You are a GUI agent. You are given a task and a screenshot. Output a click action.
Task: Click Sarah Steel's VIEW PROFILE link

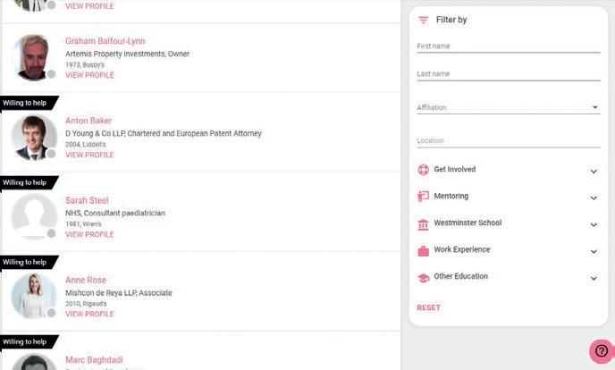tap(89, 234)
